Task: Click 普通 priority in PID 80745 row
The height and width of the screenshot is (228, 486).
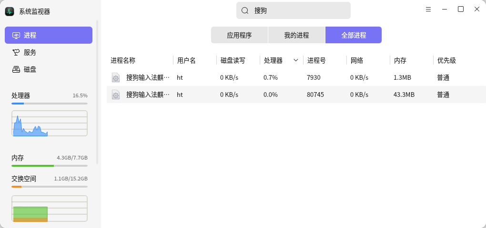Action: 443,95
